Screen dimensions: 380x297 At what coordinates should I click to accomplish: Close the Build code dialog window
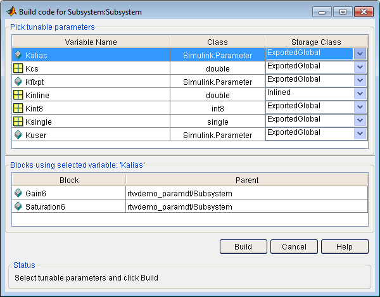point(364,11)
